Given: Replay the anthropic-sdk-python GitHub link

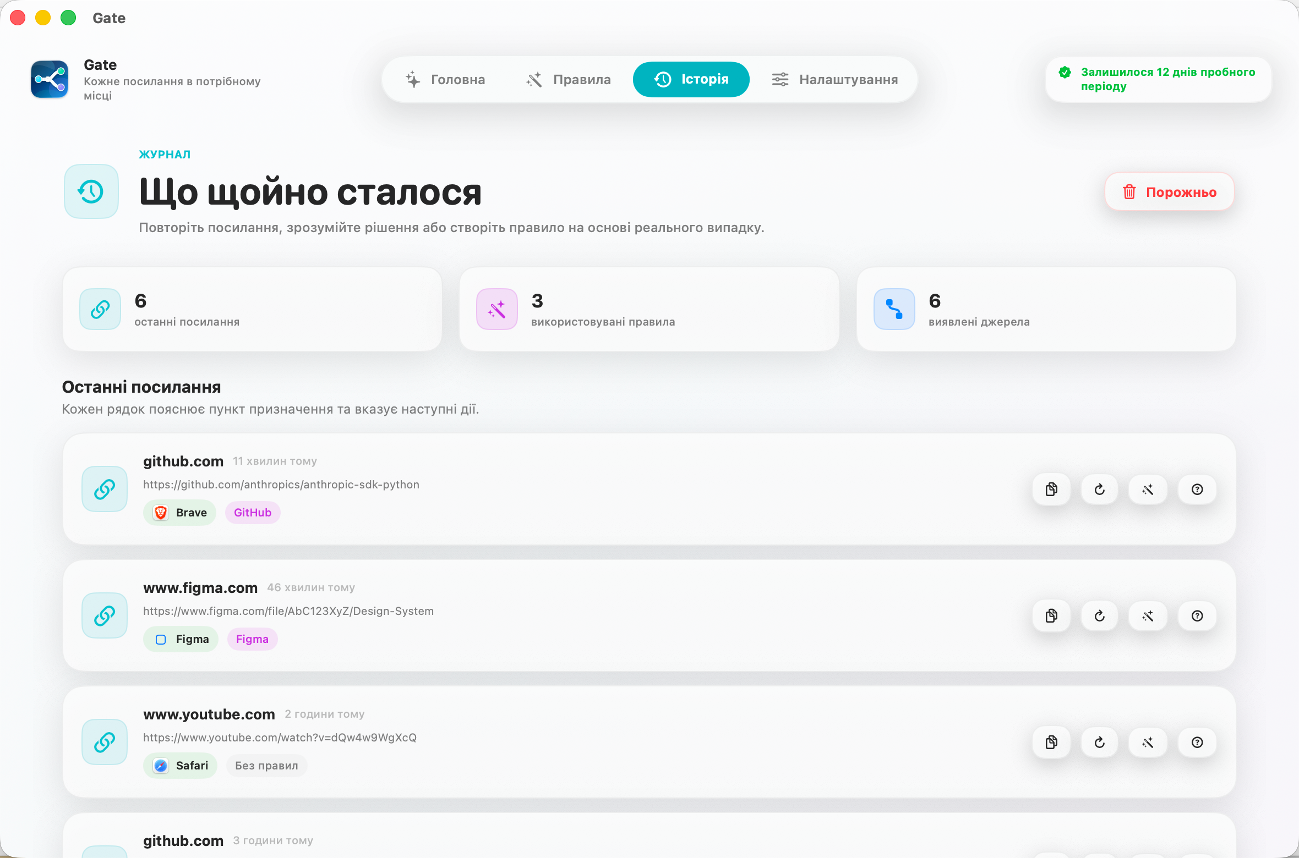Looking at the screenshot, I should [x=1100, y=490].
